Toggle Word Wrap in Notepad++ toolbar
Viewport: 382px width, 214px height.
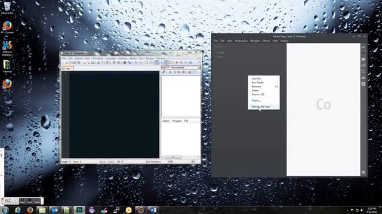[x=157, y=62]
